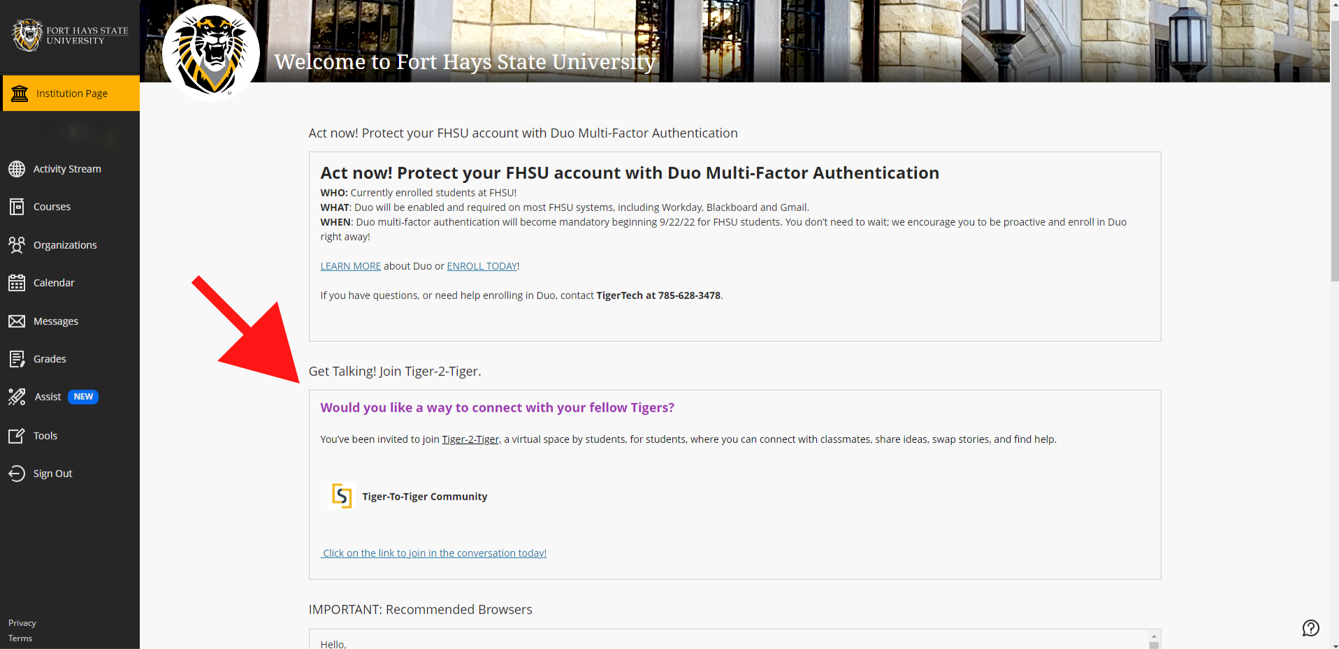Click the tiger mascot emblem in the banner

211,53
